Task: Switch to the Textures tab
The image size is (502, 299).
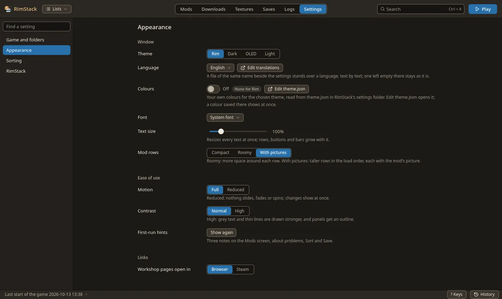Action: 244,9
